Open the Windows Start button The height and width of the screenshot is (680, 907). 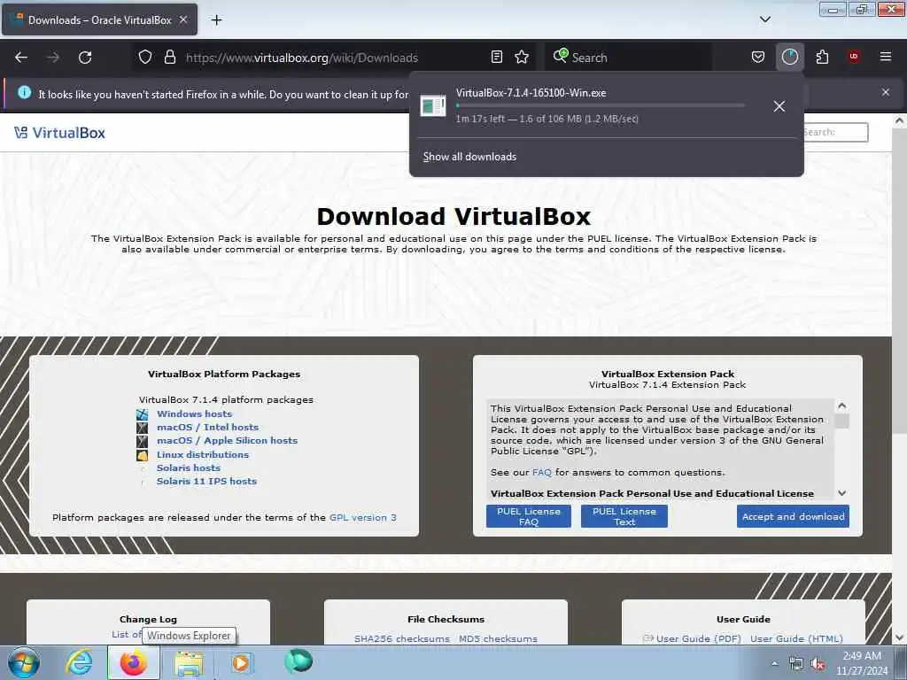click(24, 662)
